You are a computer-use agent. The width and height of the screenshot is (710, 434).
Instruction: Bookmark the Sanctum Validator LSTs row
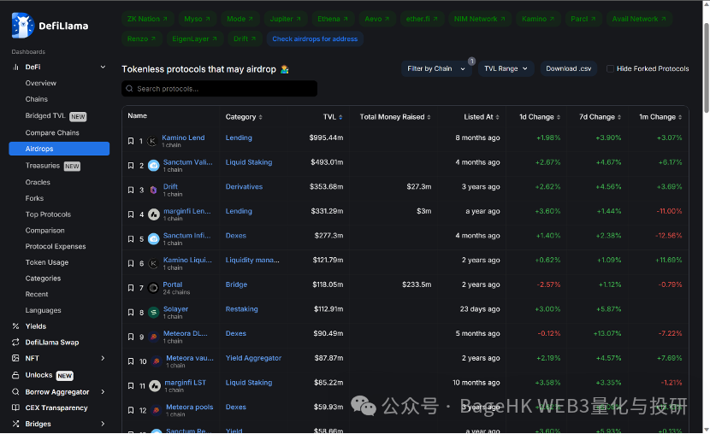(130, 166)
